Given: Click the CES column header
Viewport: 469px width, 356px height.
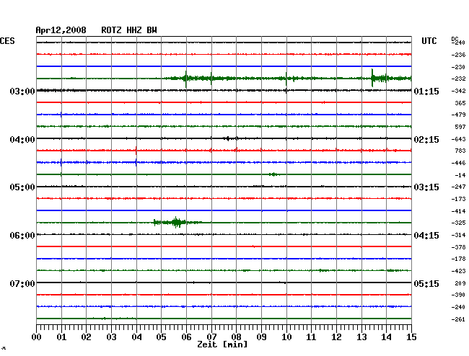Looking at the screenshot, I should click(x=7, y=41).
